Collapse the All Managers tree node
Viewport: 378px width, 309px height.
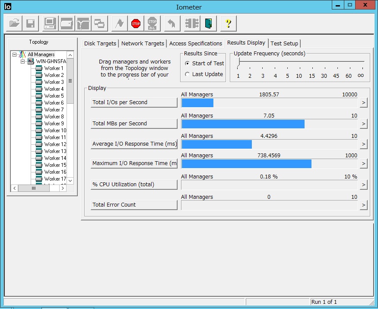15,55
